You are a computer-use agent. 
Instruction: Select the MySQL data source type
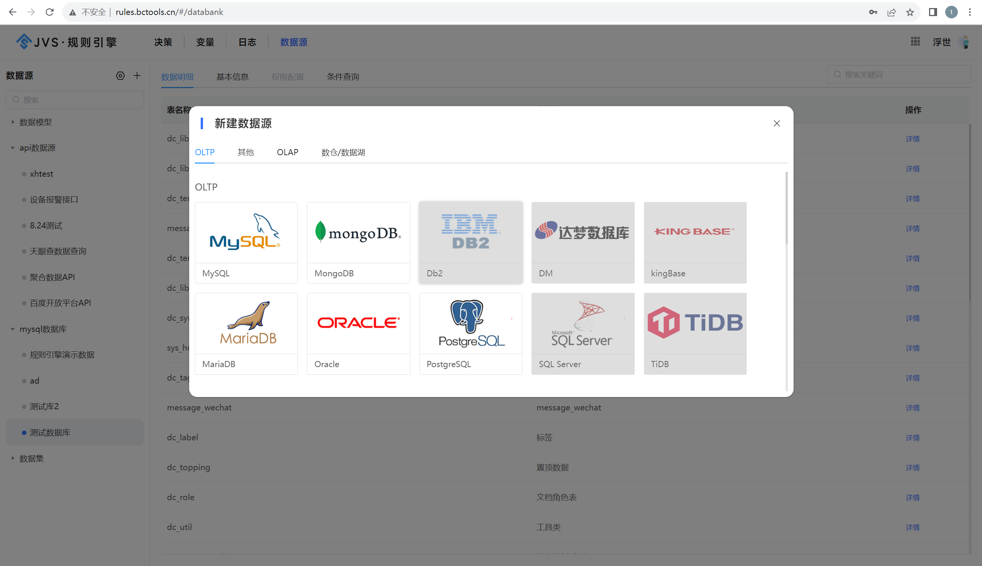click(246, 242)
